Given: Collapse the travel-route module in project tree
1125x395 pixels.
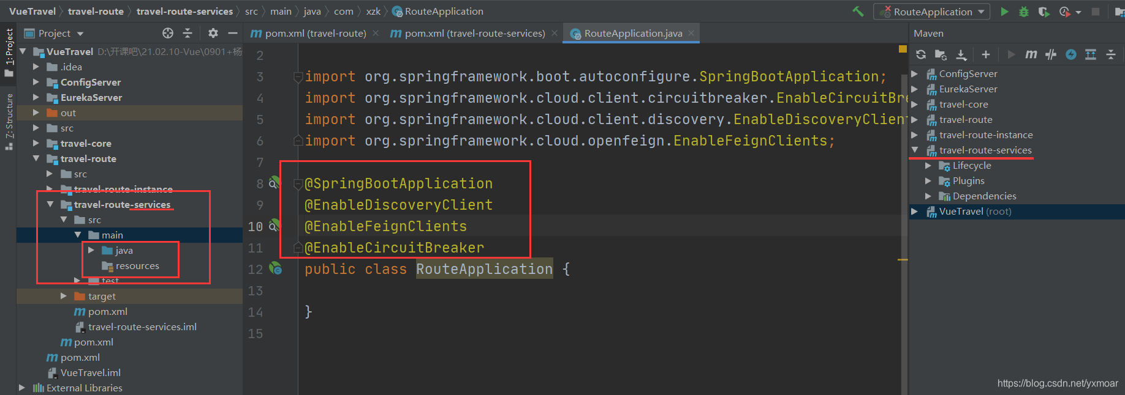Looking at the screenshot, I should [x=36, y=158].
